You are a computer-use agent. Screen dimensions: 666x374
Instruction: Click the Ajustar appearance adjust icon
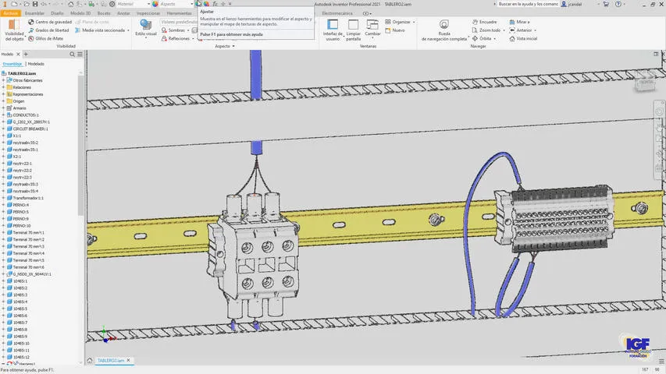click(x=198, y=4)
